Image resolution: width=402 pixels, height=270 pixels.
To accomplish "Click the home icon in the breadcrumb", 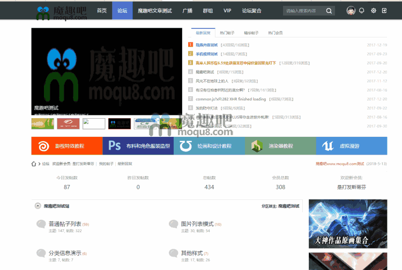I will (34, 164).
